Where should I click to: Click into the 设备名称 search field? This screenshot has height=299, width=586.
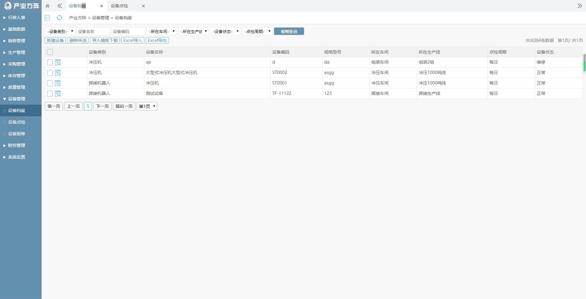click(93, 31)
